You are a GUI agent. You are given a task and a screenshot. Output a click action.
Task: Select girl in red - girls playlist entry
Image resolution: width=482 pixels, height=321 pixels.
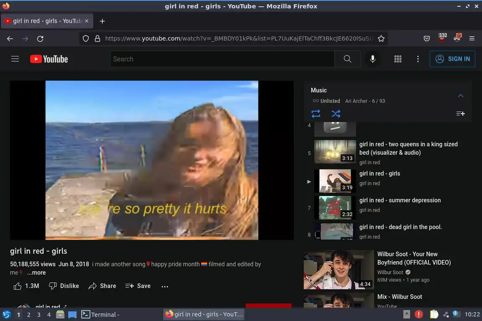[387, 181]
